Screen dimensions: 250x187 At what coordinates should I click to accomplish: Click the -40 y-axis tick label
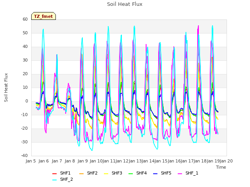[25, 156]
